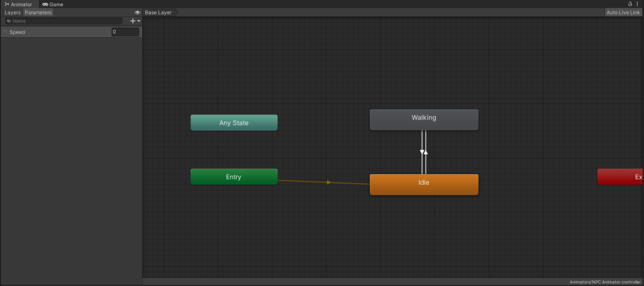The height and width of the screenshot is (286, 644).
Task: Switch to the Animator tab
Action: (x=18, y=4)
